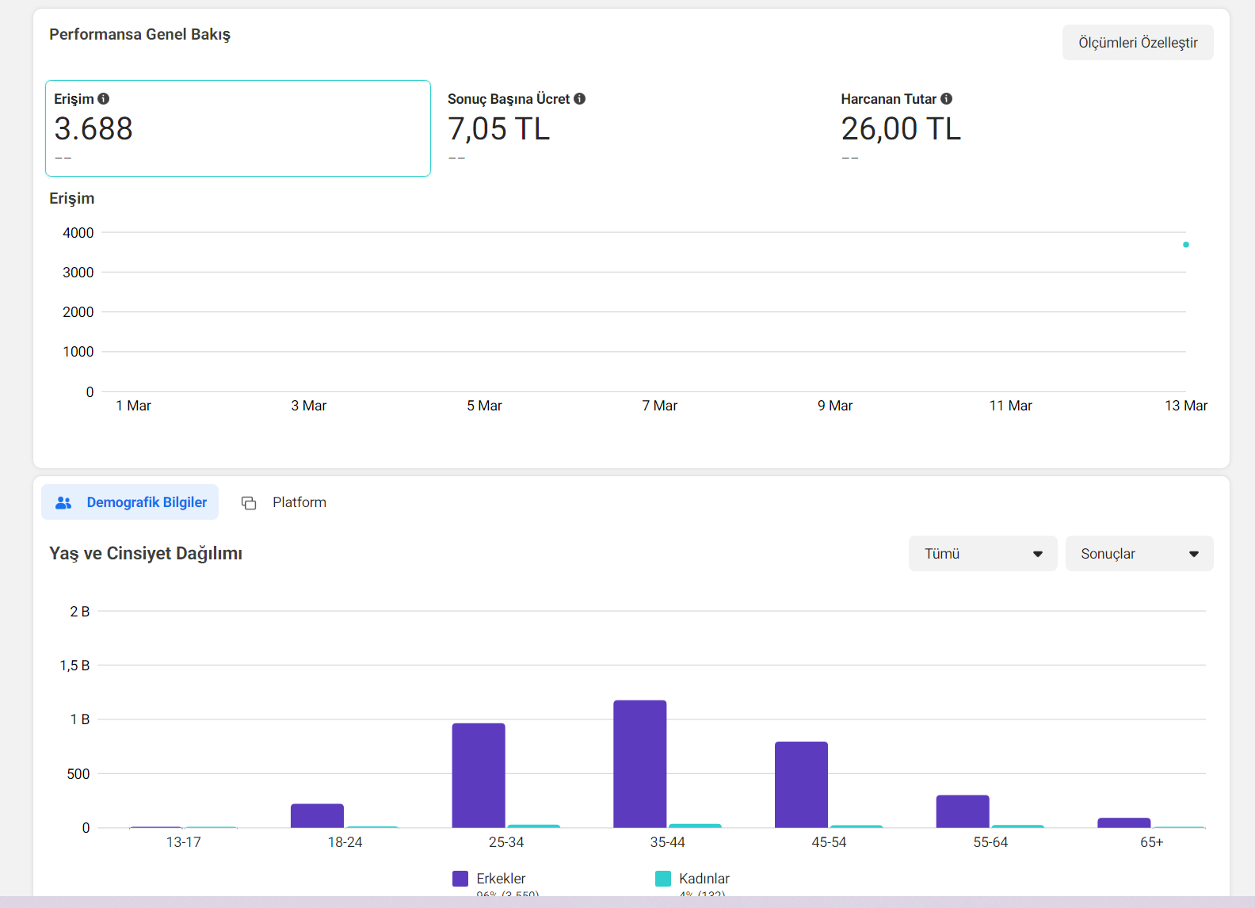1255x908 pixels.
Task: Click the Platform tab's overlapping screens icon
Action: [x=249, y=503]
